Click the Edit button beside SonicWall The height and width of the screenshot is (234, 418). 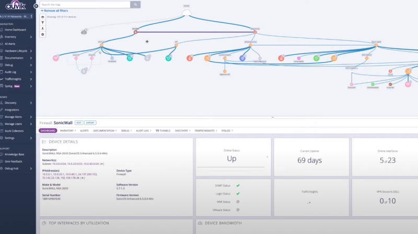(79, 122)
